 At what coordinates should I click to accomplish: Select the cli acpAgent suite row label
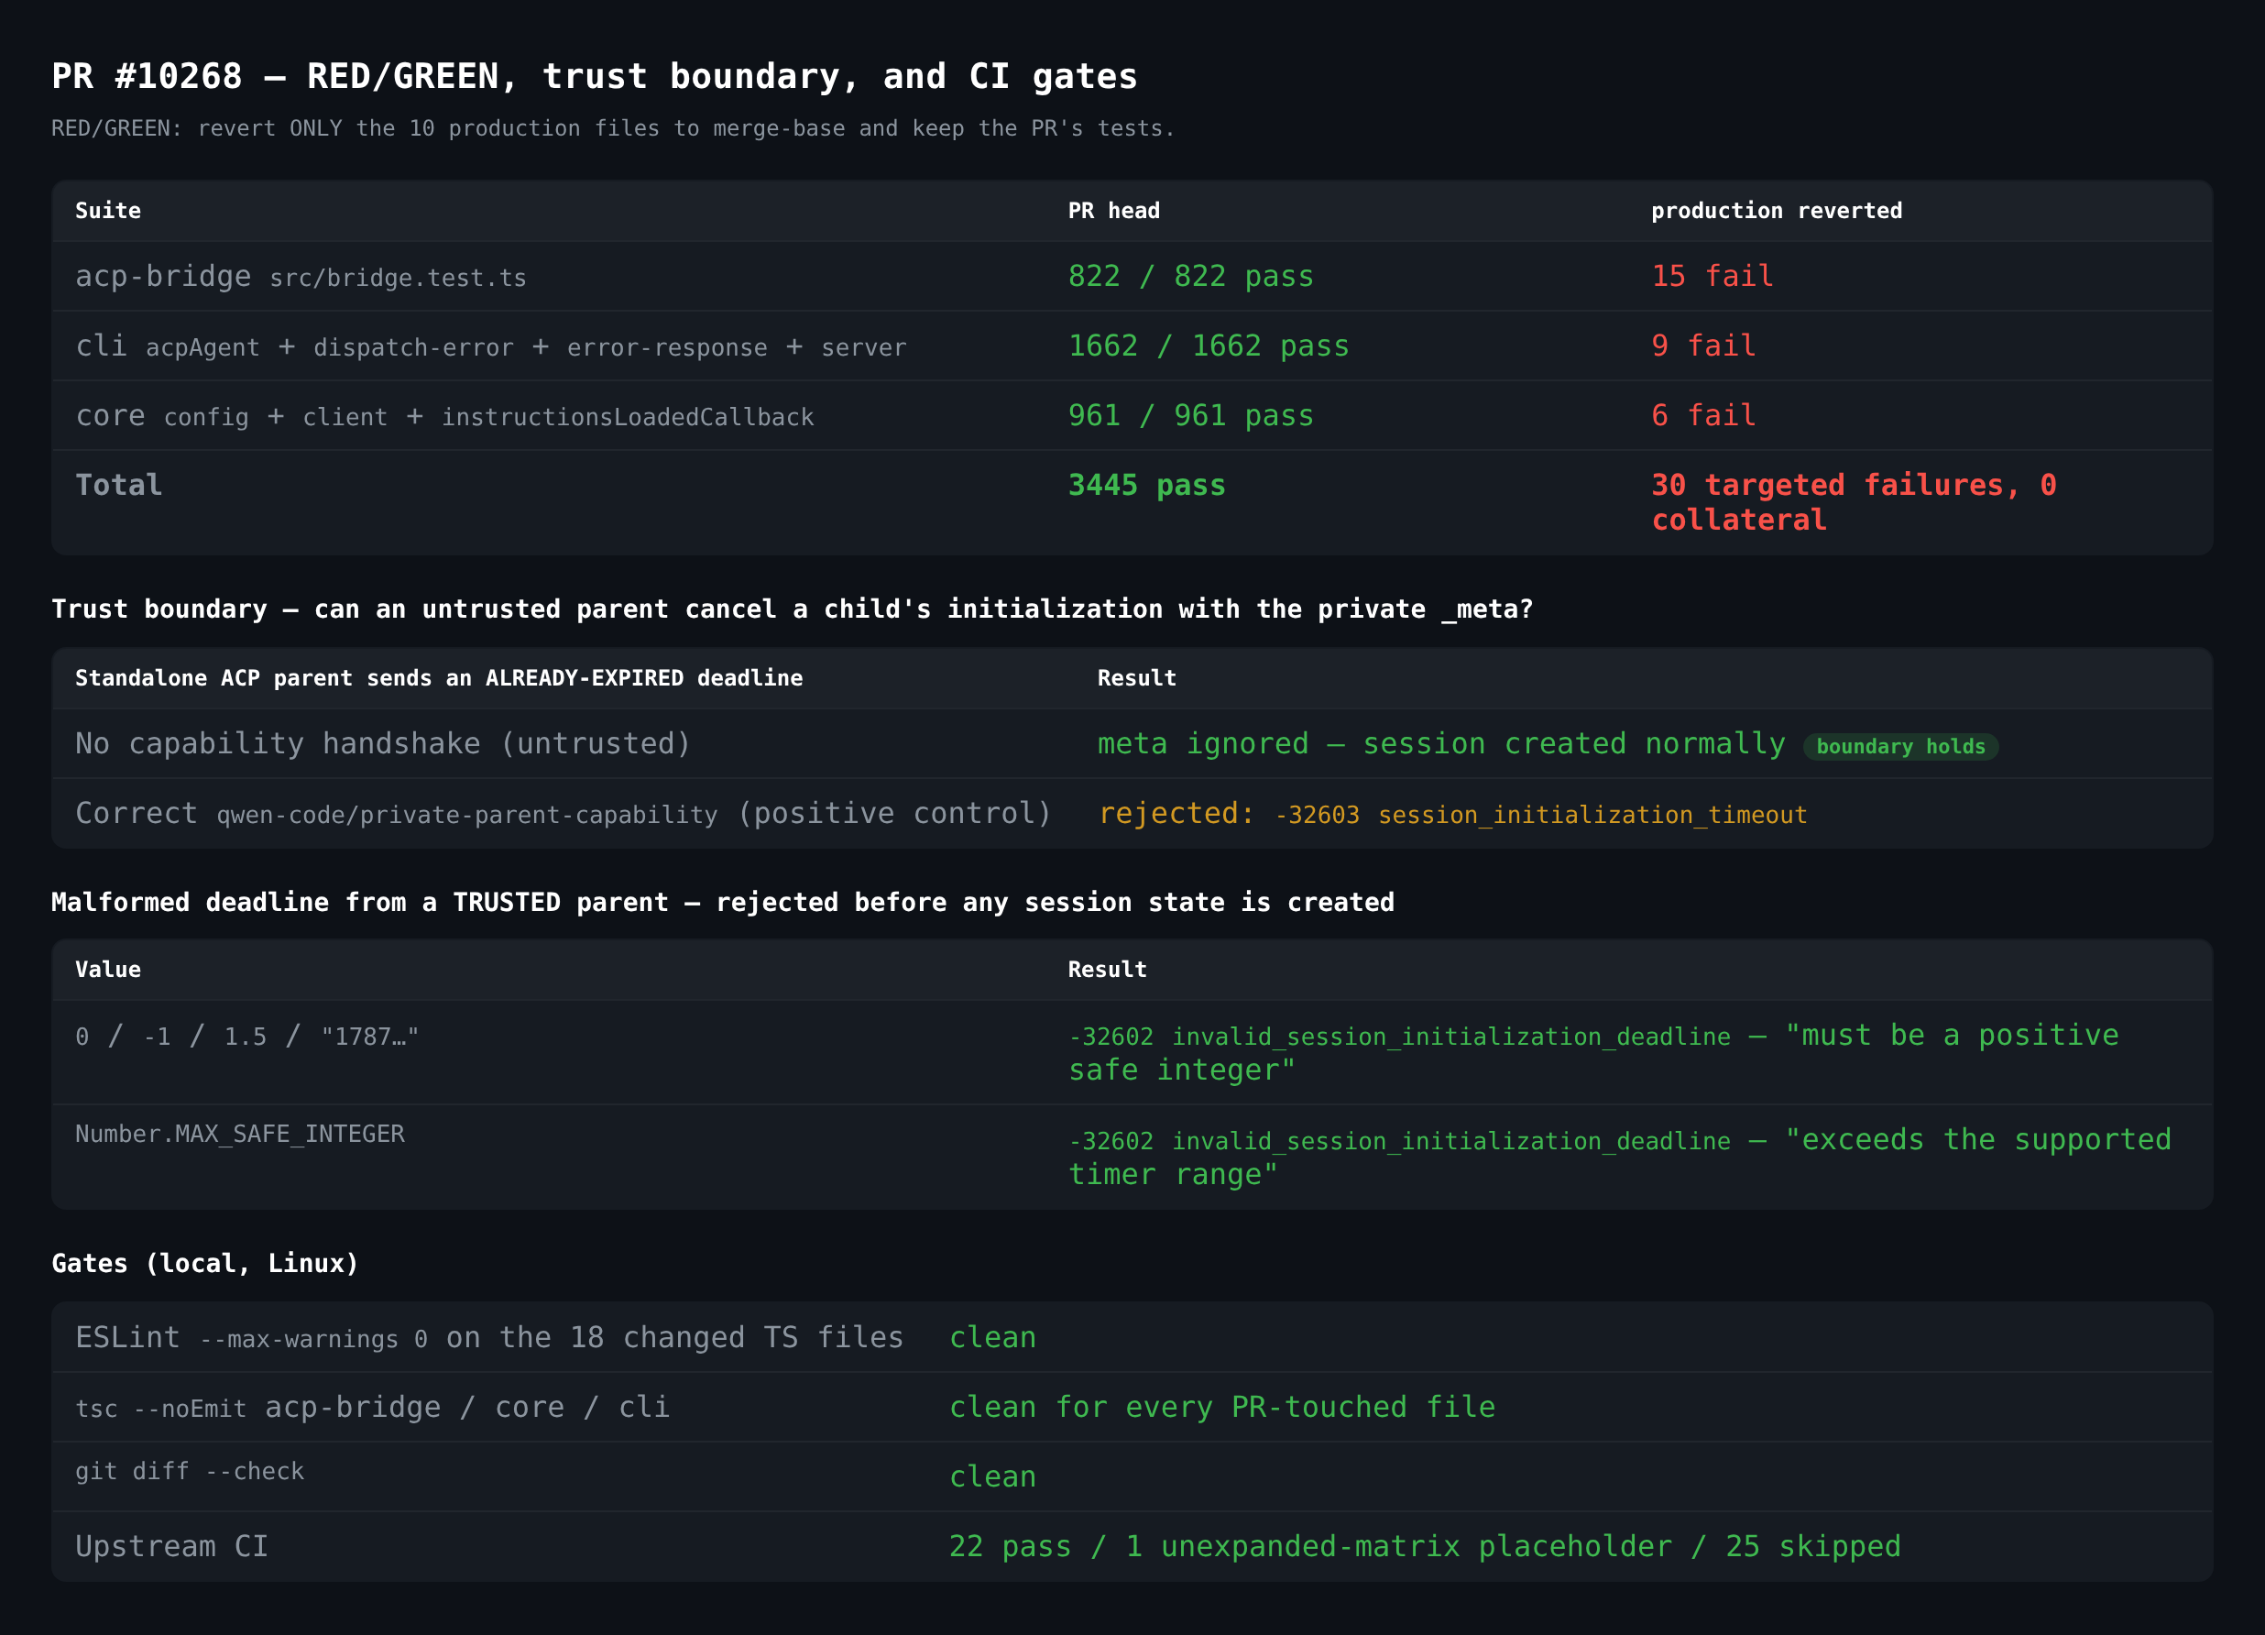click(491, 346)
